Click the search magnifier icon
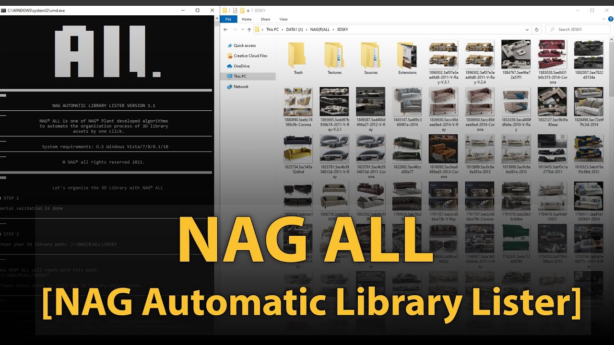Screen dimensions: 614x345 pyautogui.click(x=553, y=29)
